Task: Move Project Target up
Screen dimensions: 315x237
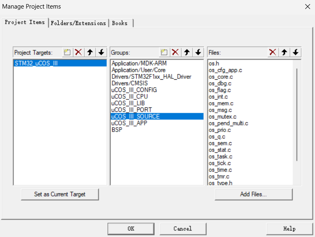Action: click(90, 53)
